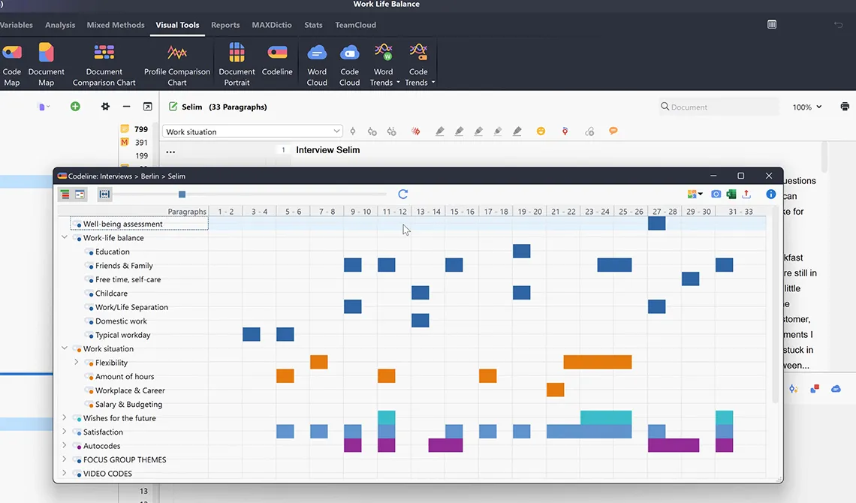The image size is (856, 503).
Task: Adjust the Codeline zoom slider handle
Action: point(182,194)
